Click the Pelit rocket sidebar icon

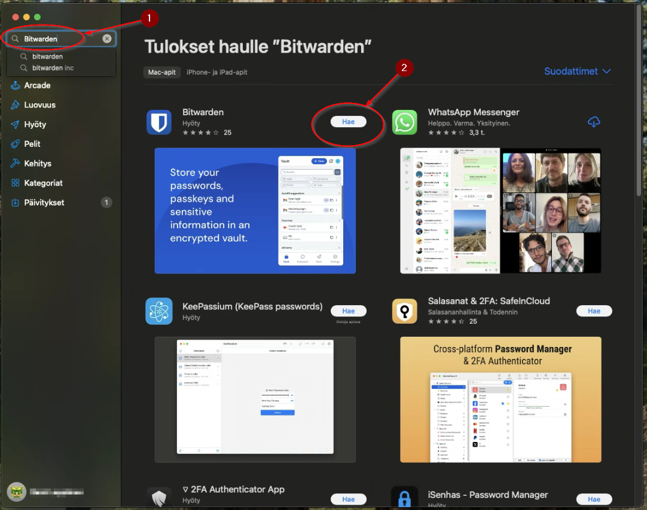(x=16, y=144)
